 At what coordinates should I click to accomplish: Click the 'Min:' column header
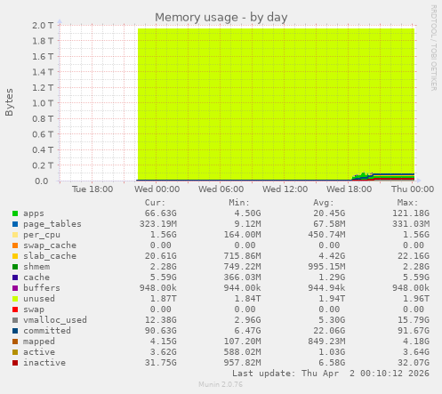239,203
